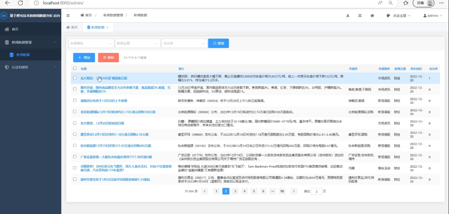Open the 改变主题 theme dropdown

pos(399,16)
